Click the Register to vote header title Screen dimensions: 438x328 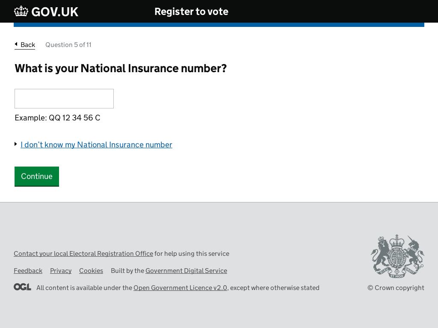pyautogui.click(x=191, y=12)
